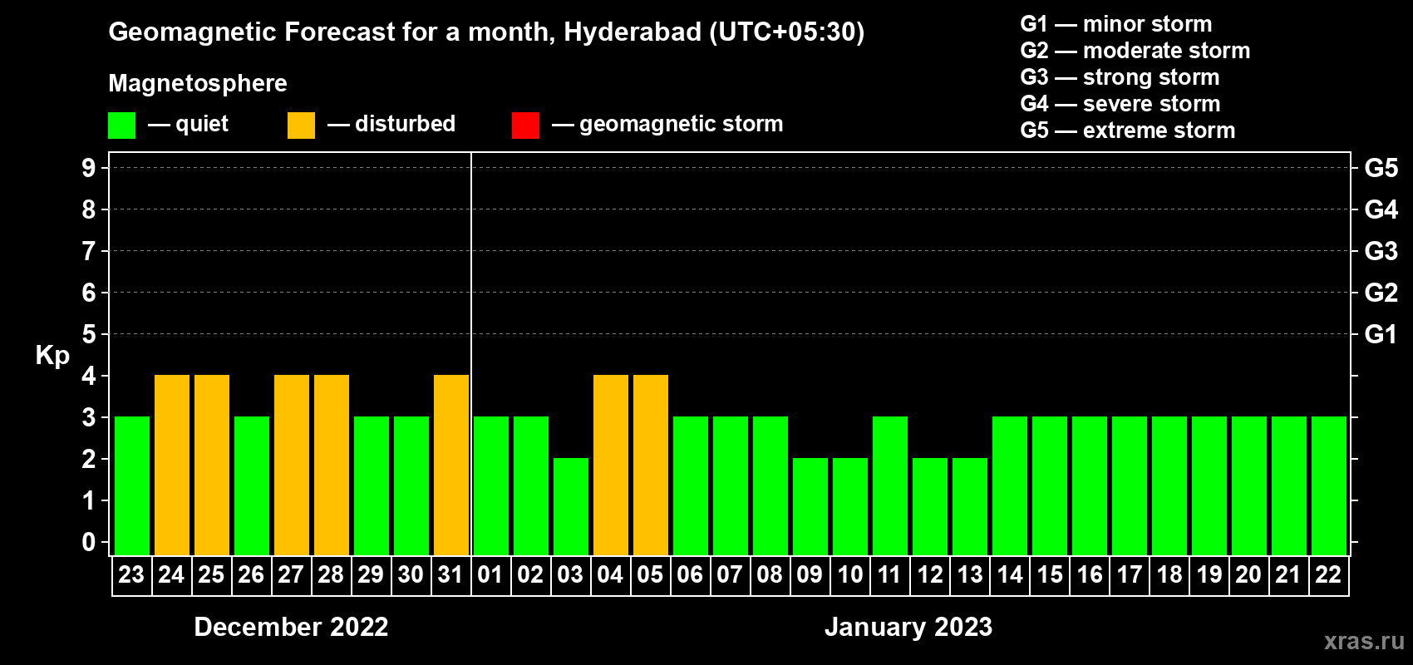The height and width of the screenshot is (665, 1413).
Task: Click the December 31 orange bar
Action: (451, 465)
